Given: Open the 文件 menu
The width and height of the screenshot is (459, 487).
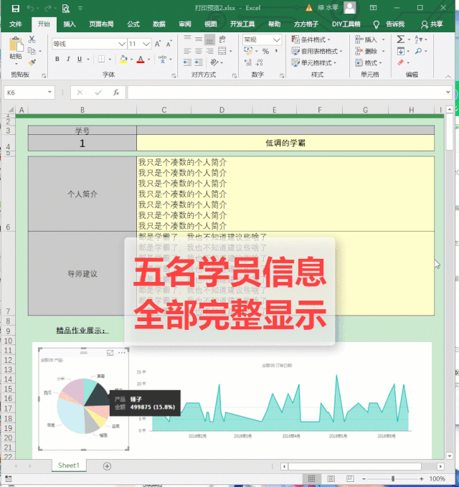Looking at the screenshot, I should 15,24.
